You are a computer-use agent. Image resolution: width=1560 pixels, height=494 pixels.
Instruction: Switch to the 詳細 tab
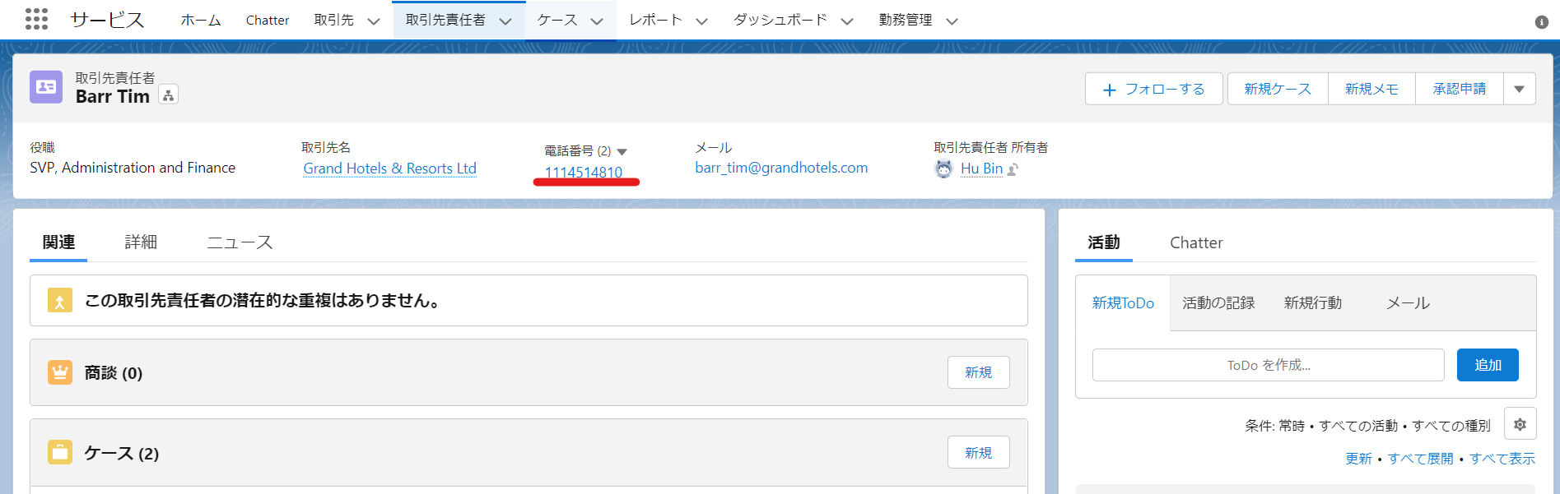click(141, 242)
